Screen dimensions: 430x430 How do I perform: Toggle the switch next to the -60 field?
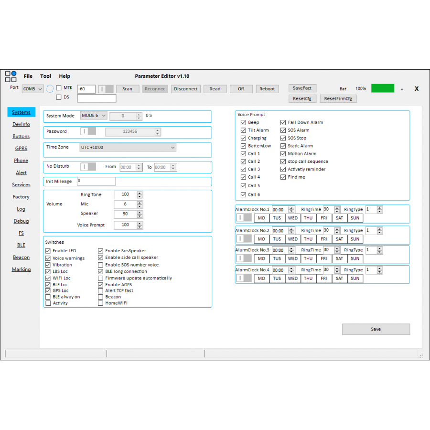(x=106, y=89)
